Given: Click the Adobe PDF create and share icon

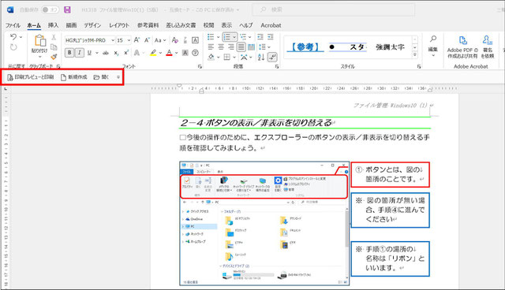Looking at the screenshot, I should coord(463,40).
